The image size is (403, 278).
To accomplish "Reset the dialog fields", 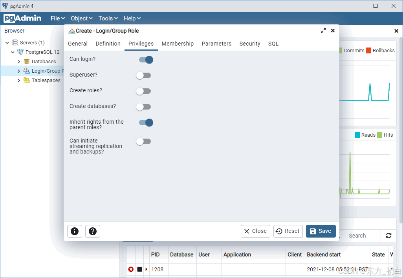I will click(288, 231).
